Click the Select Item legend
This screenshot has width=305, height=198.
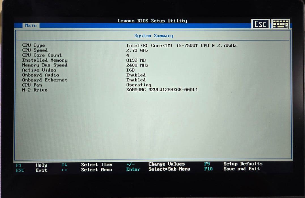coord(97,165)
